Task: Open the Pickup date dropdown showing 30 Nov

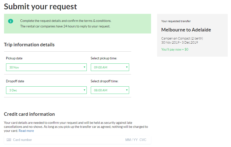Action: (x=46, y=67)
